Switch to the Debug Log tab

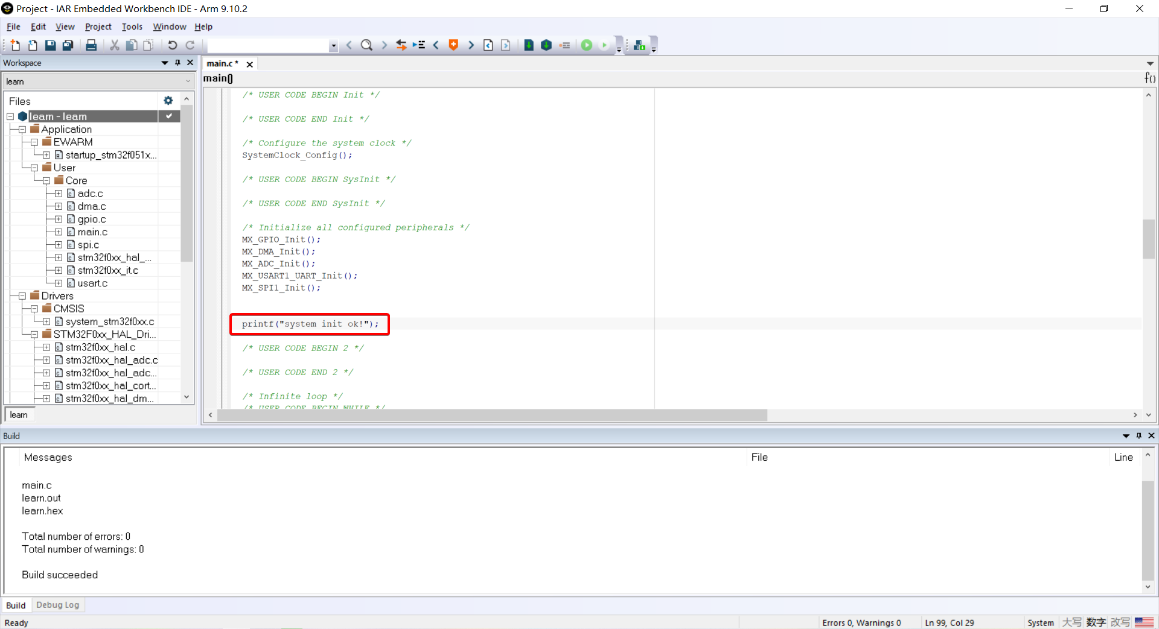[x=57, y=605]
